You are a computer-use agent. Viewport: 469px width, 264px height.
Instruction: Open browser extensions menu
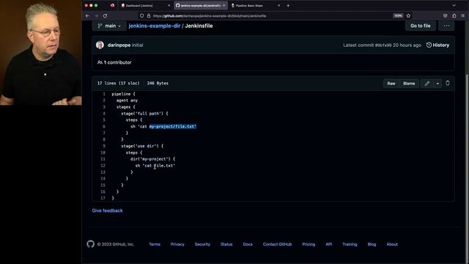[454, 16]
